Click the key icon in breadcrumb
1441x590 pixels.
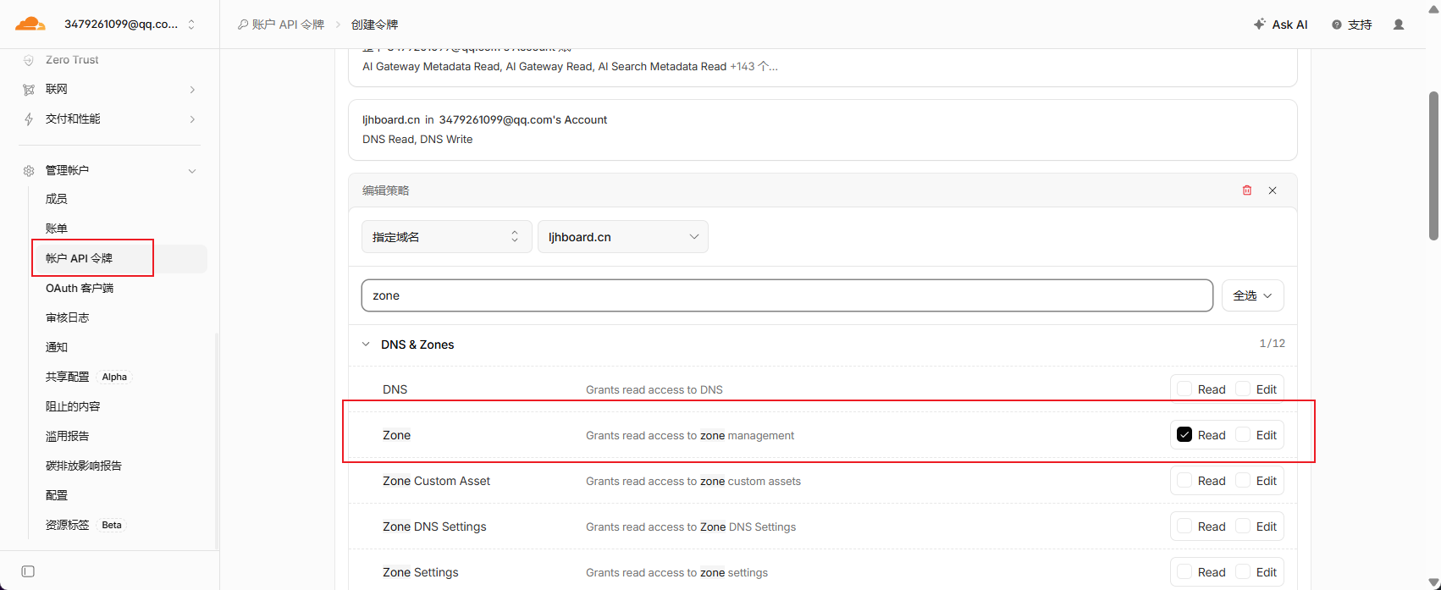tap(243, 25)
